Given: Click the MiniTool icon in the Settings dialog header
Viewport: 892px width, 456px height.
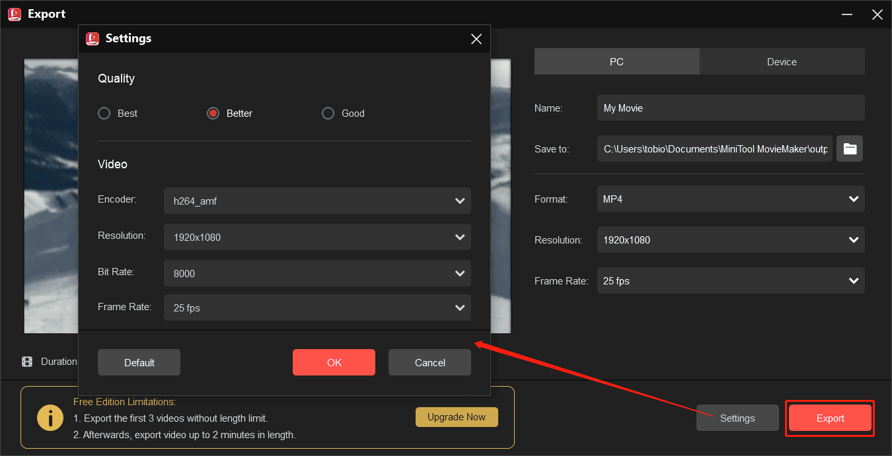Looking at the screenshot, I should (93, 38).
